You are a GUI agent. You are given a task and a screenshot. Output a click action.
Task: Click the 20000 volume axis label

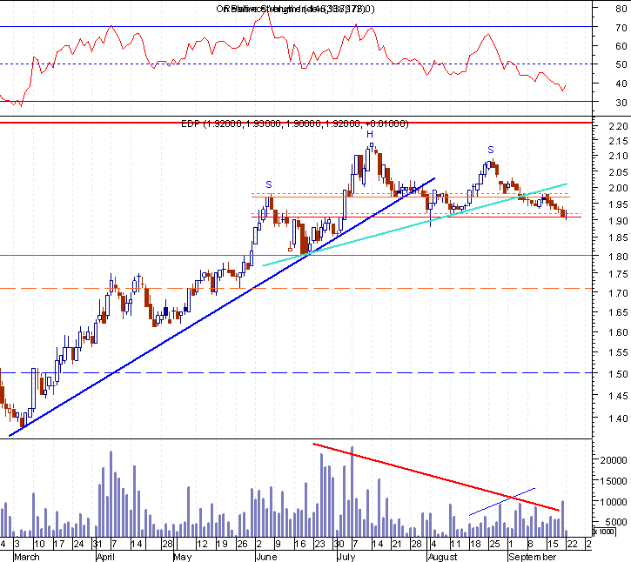(614, 460)
